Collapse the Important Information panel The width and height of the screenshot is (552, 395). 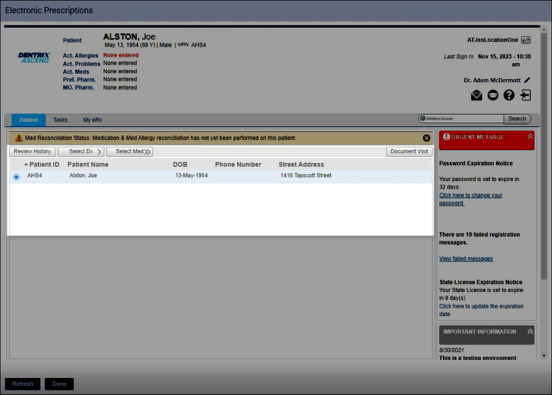(x=530, y=332)
